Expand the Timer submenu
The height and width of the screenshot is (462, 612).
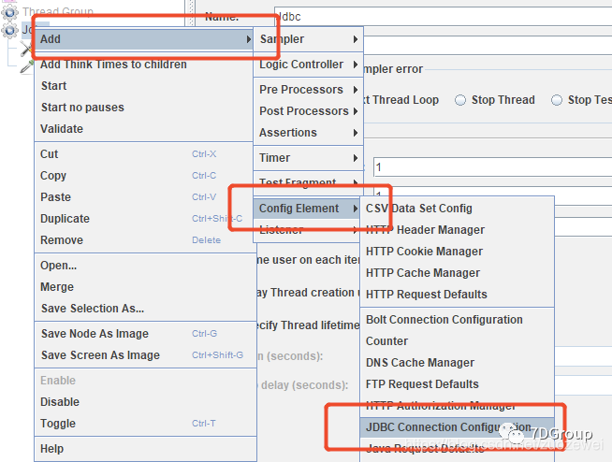pyautogui.click(x=309, y=158)
